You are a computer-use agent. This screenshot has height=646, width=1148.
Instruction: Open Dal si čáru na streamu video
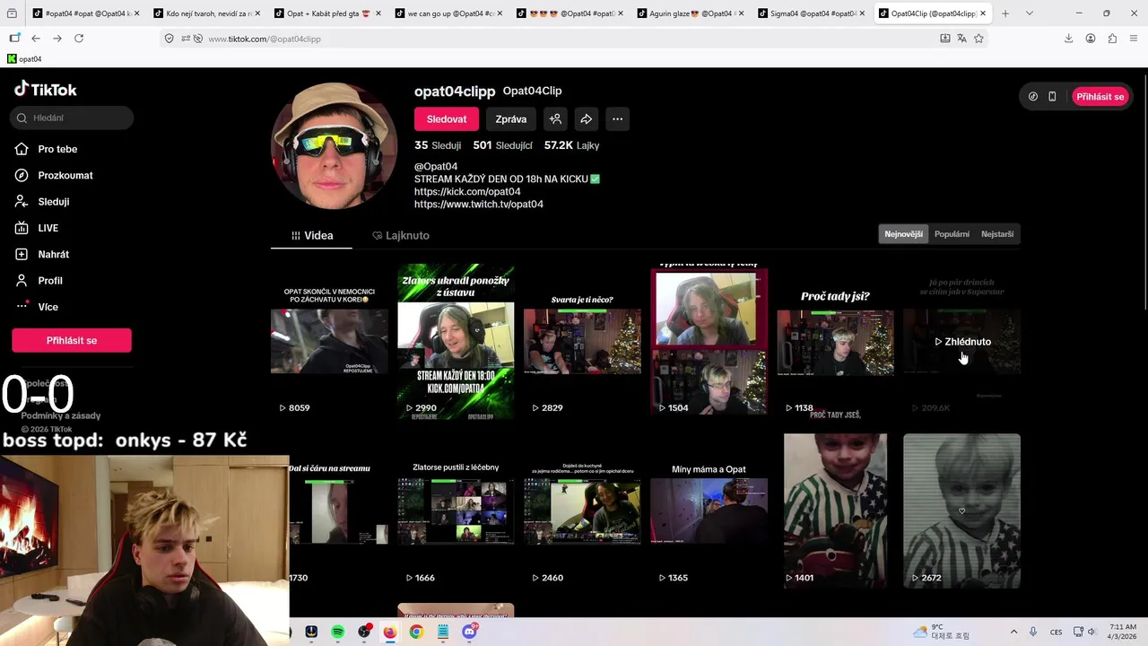(338, 511)
